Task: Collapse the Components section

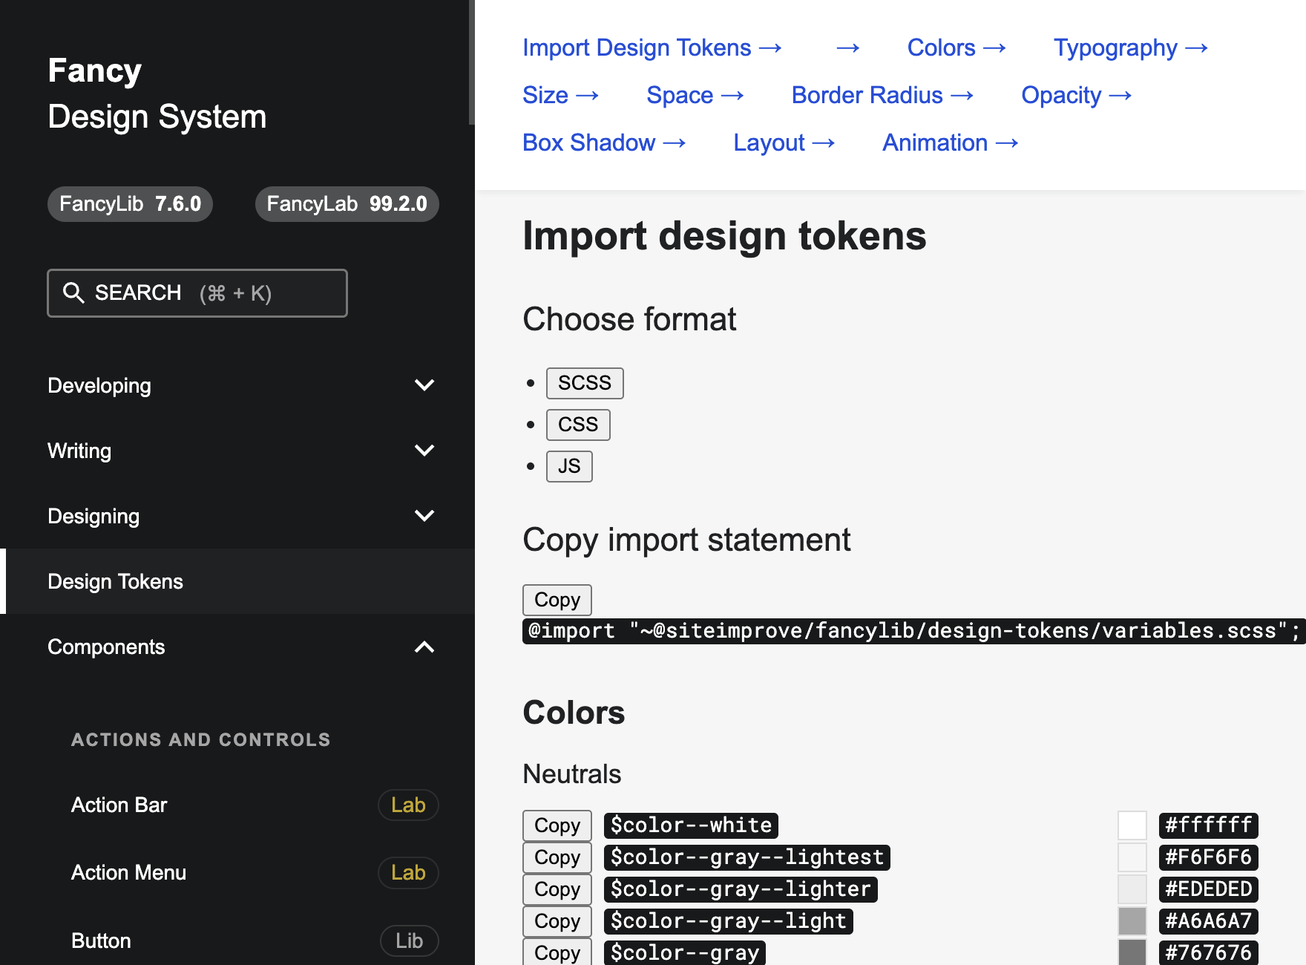Action: (x=237, y=647)
